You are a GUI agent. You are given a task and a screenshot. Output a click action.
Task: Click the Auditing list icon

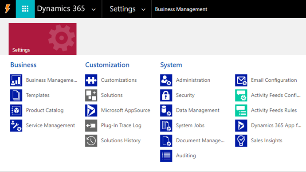(166, 156)
